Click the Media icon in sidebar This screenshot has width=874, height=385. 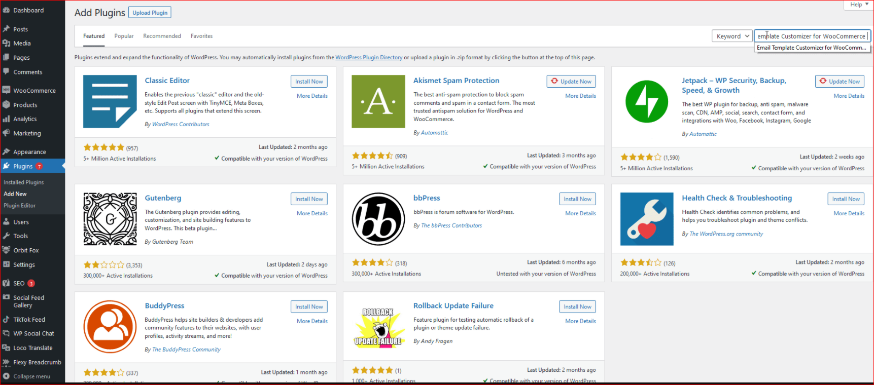pyautogui.click(x=6, y=43)
